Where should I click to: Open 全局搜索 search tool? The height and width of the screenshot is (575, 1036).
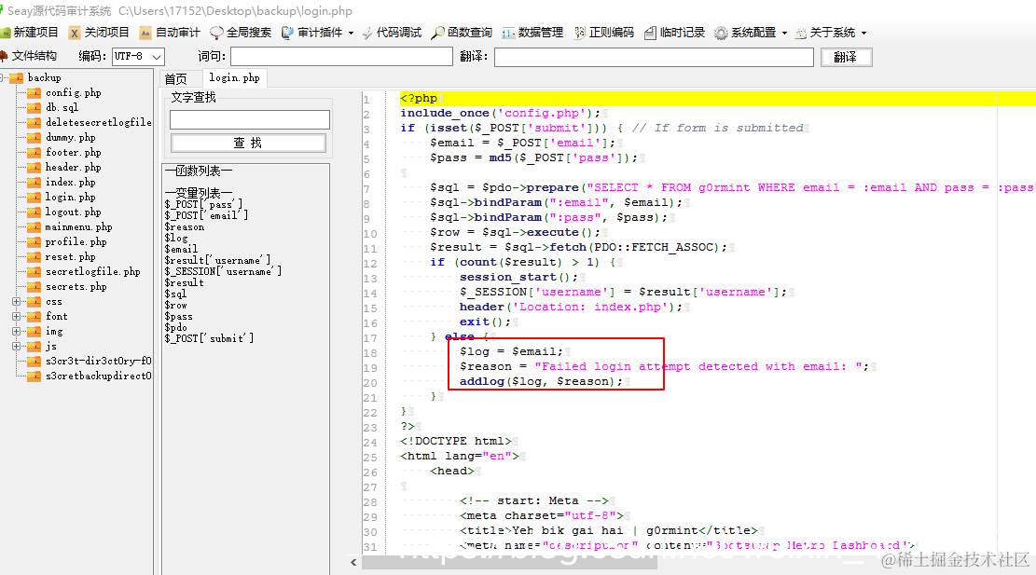click(x=241, y=33)
